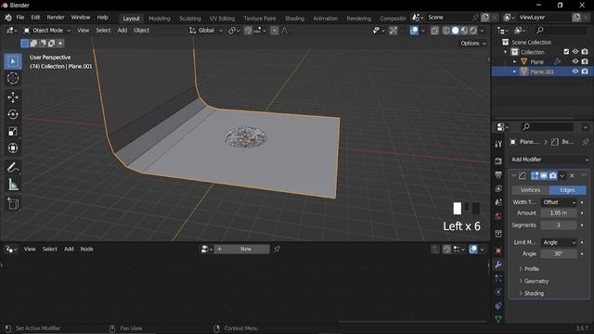Collapse the Collection tree arrow
This screenshot has width=594, height=334.
point(506,52)
